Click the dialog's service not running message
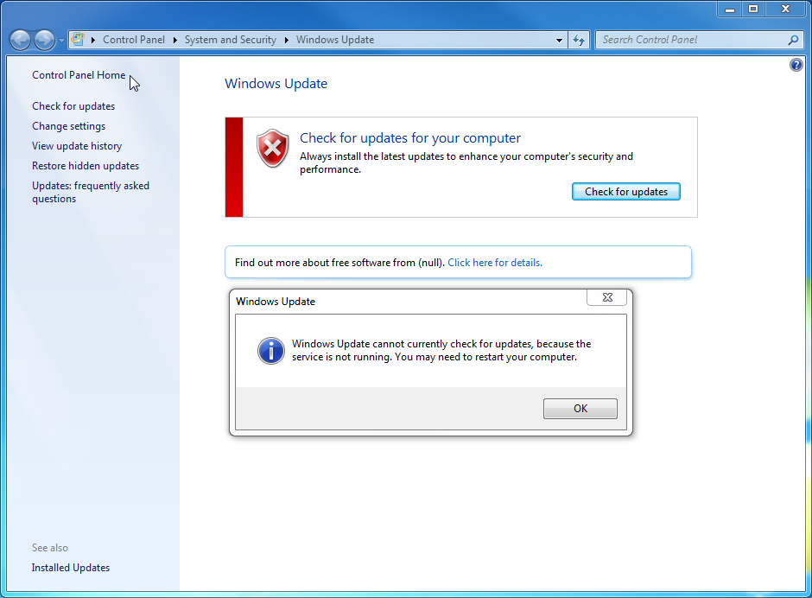Viewport: 812px width, 598px height. tap(441, 350)
